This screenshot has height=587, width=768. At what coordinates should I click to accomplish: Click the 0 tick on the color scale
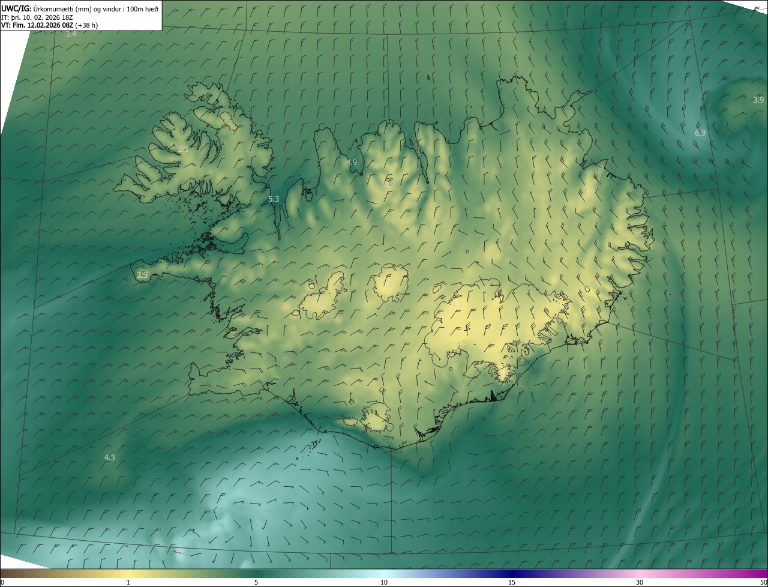tap(2, 582)
